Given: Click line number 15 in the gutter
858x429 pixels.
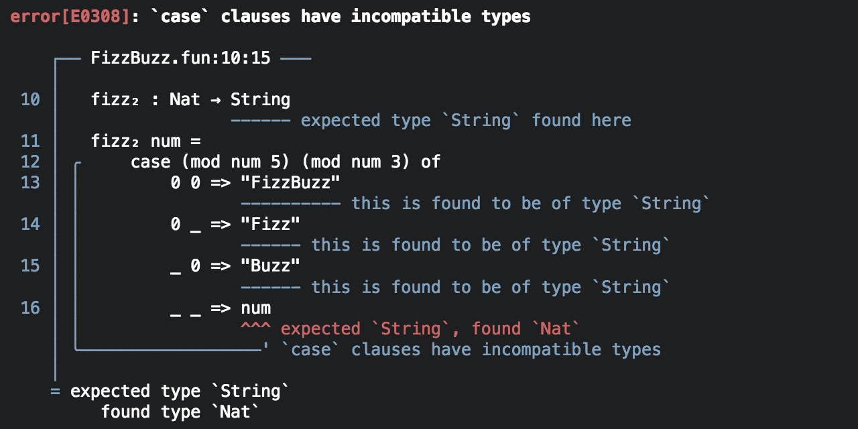Looking at the screenshot, I should tap(30, 266).
